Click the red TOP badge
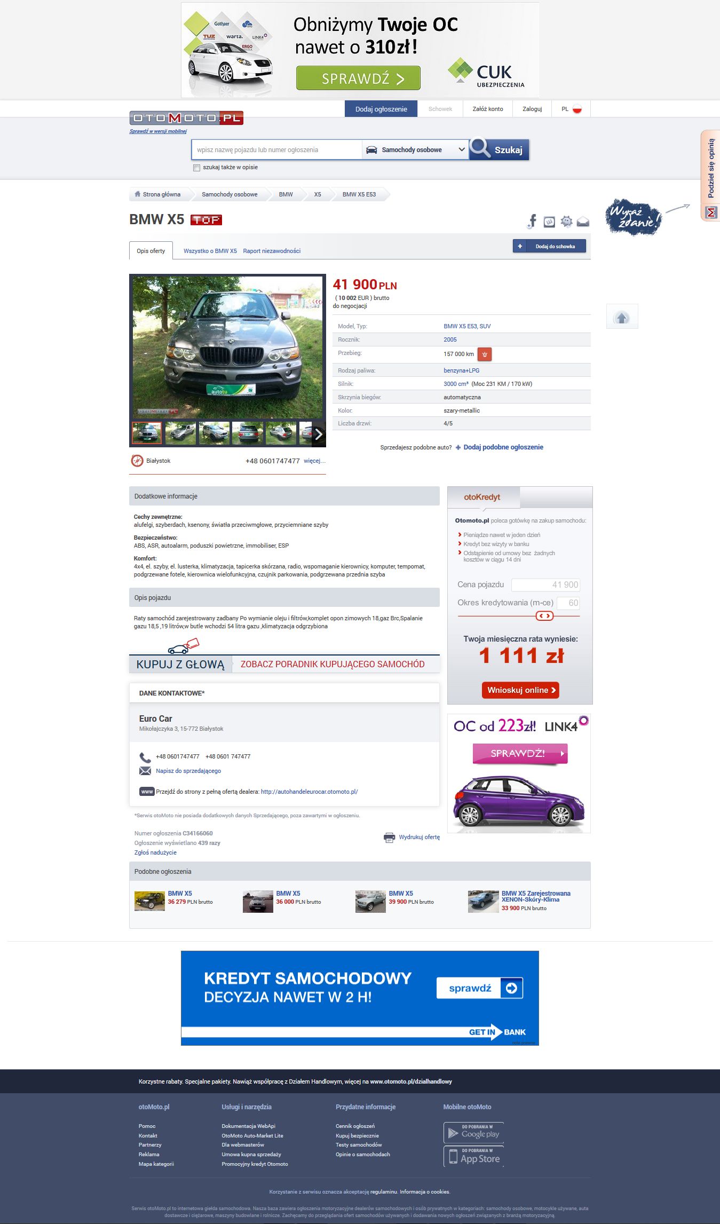 206,220
